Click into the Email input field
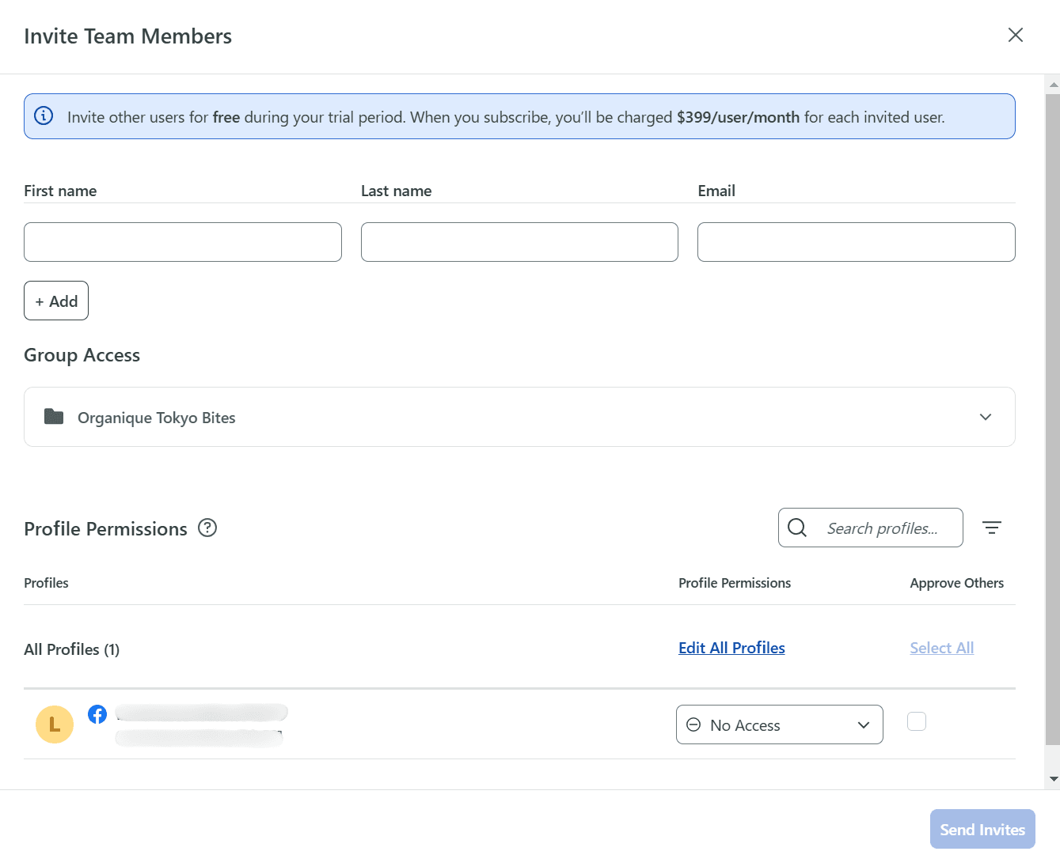The width and height of the screenshot is (1060, 855). click(x=856, y=242)
